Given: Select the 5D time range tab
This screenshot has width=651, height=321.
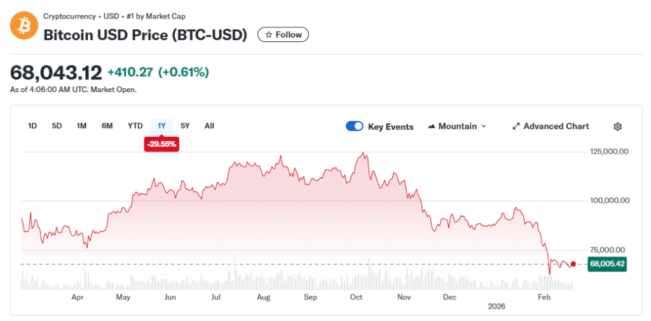Looking at the screenshot, I should (57, 126).
